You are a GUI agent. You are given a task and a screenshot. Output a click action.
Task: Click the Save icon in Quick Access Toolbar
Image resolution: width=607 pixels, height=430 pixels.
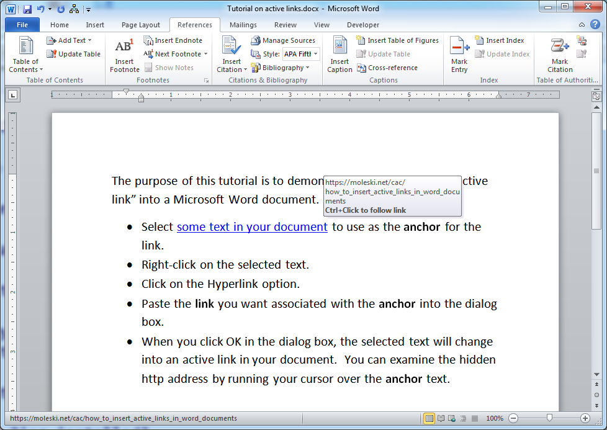tap(27, 9)
